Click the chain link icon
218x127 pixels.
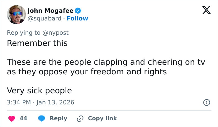click(x=80, y=118)
